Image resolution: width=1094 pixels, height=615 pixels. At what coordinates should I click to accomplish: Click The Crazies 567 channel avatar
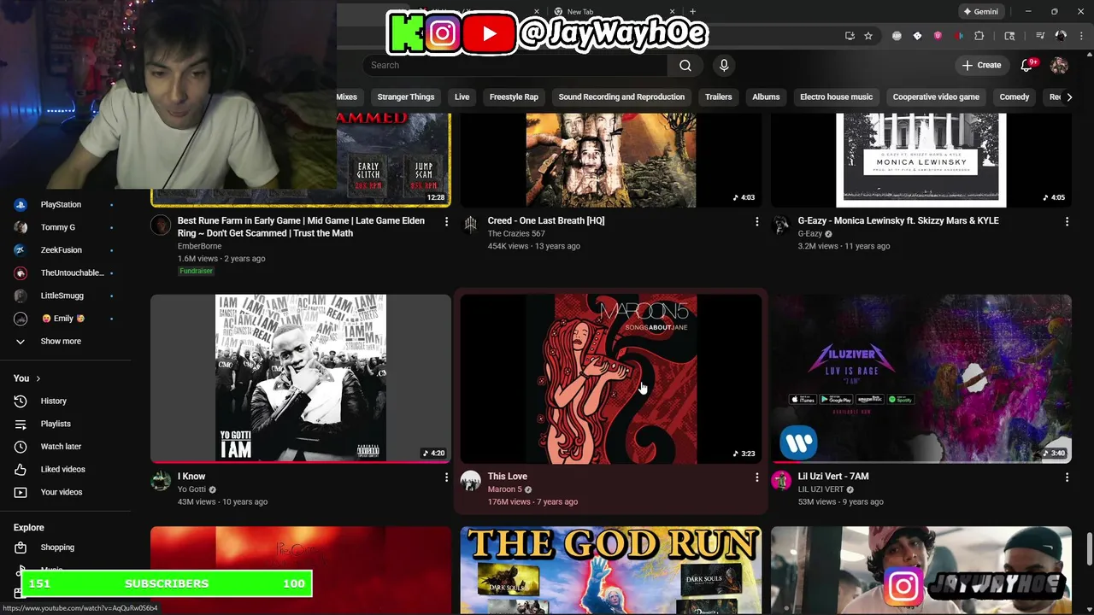[471, 225]
